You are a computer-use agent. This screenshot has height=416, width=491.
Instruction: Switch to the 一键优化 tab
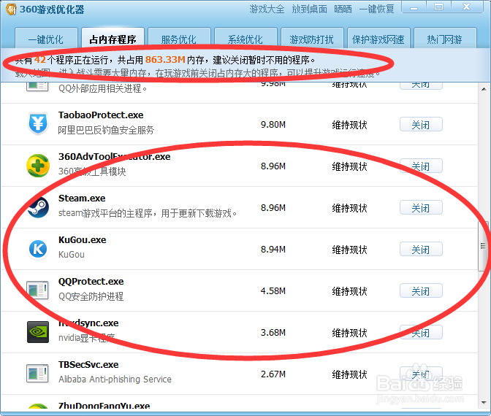46,39
